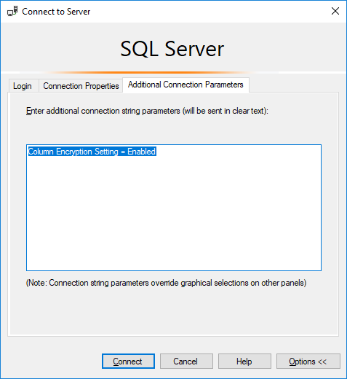Click the server icon in the title bar
The width and height of the screenshot is (347, 379).
pyautogui.click(x=12, y=11)
